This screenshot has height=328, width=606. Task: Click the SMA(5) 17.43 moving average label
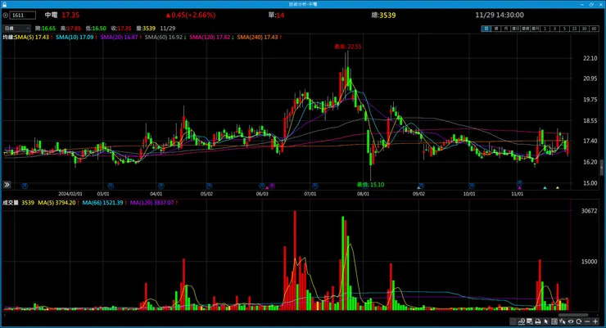pyautogui.click(x=32, y=38)
